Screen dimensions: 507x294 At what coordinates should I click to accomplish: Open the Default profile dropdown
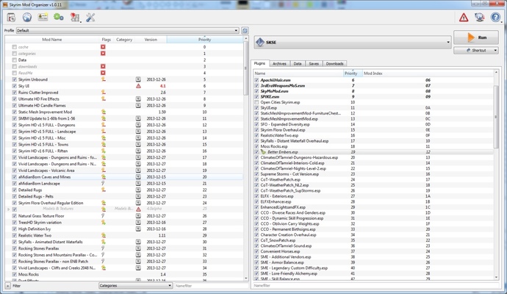(x=128, y=30)
